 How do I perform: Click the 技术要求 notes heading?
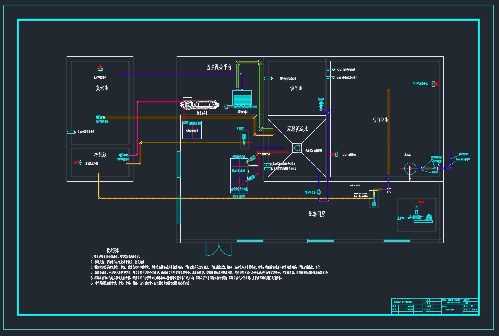(x=113, y=250)
